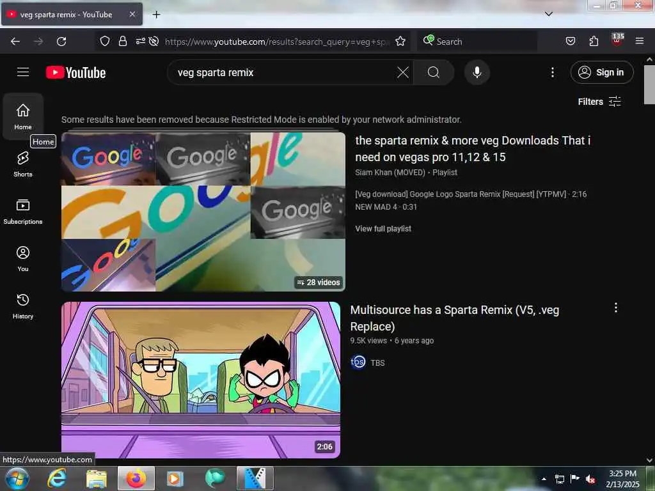Open the Extensions puzzle icon
Screen dimensions: 655x491
coord(594,41)
